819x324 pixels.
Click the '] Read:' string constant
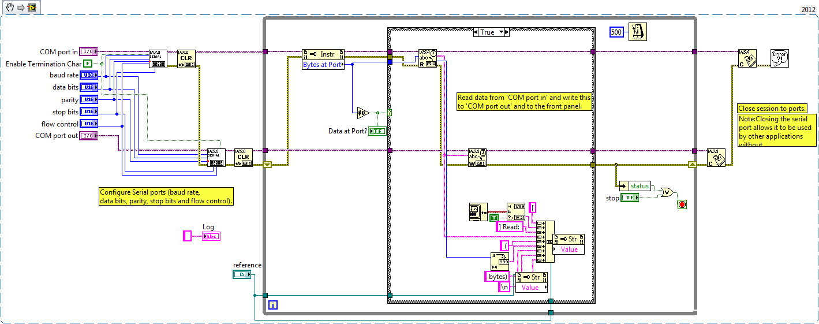(510, 227)
